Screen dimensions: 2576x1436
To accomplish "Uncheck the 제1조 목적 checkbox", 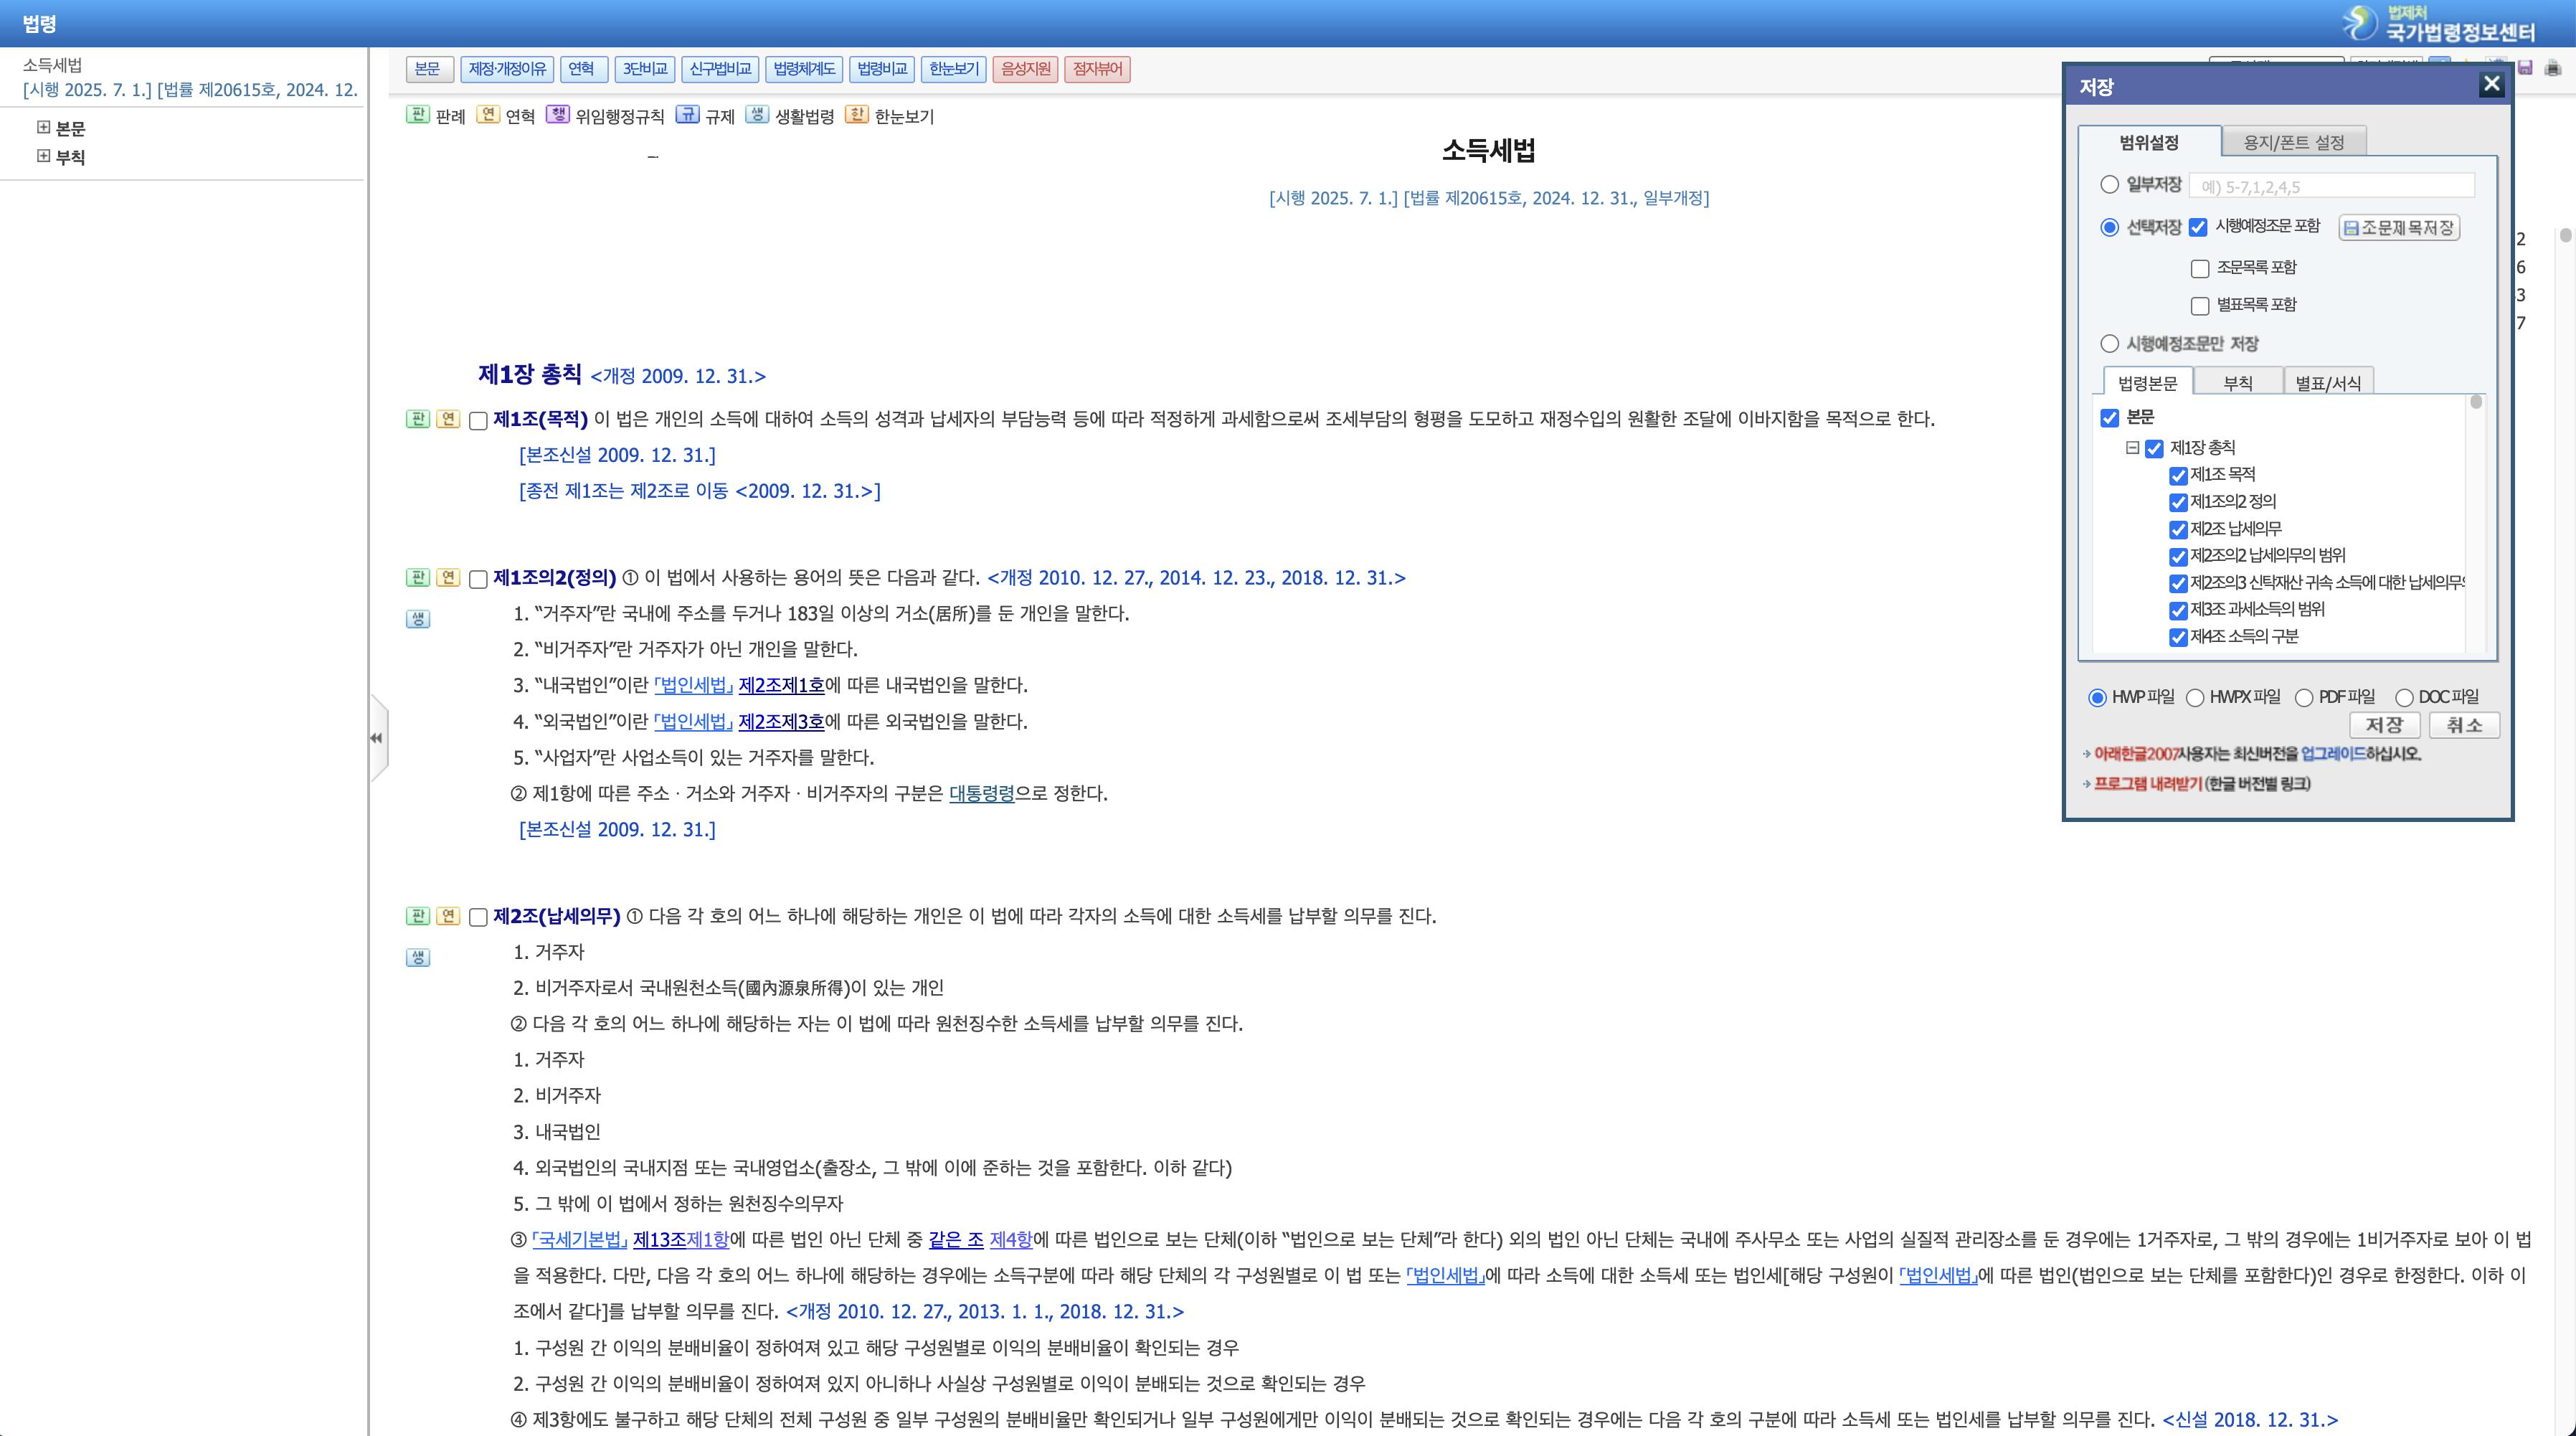I will (2178, 476).
